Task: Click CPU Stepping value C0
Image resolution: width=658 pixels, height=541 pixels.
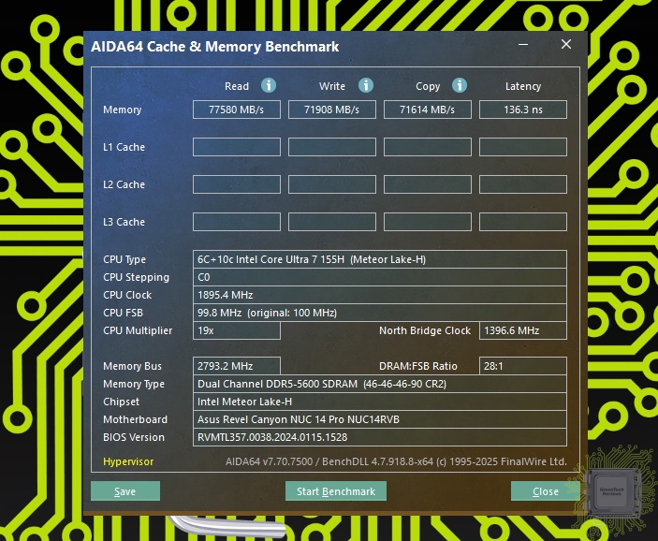Action: pyautogui.click(x=380, y=277)
